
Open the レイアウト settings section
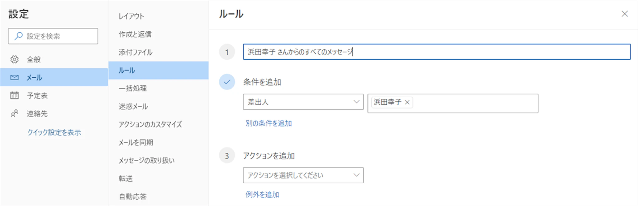(x=131, y=16)
